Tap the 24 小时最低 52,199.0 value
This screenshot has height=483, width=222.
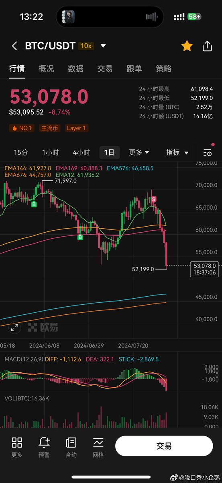point(202,98)
